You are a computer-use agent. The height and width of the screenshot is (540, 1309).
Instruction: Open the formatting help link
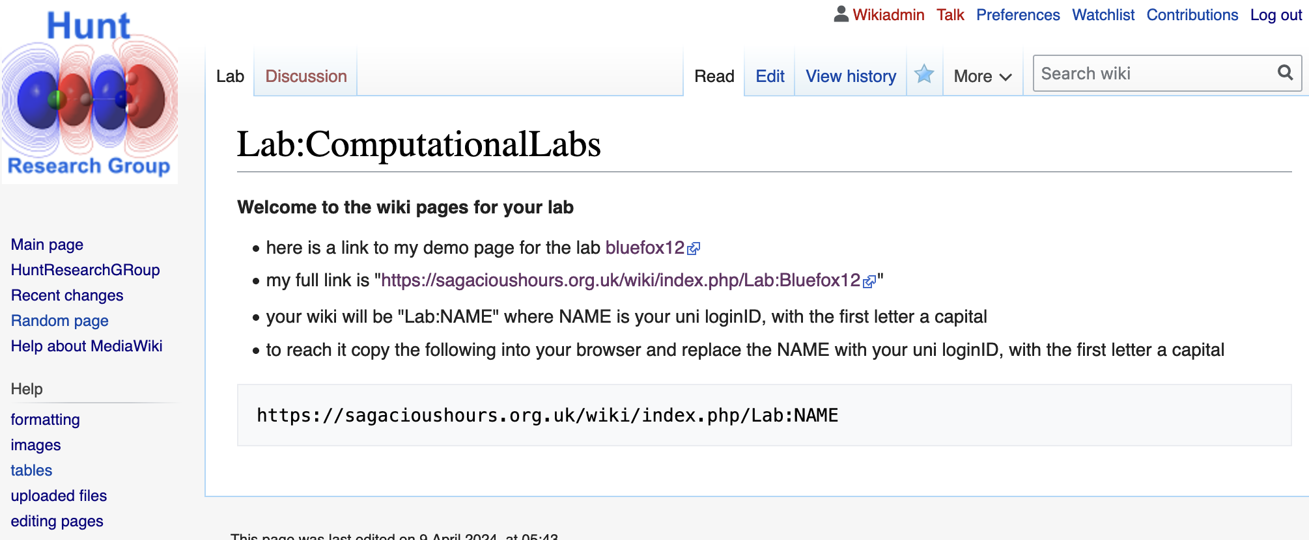(46, 420)
